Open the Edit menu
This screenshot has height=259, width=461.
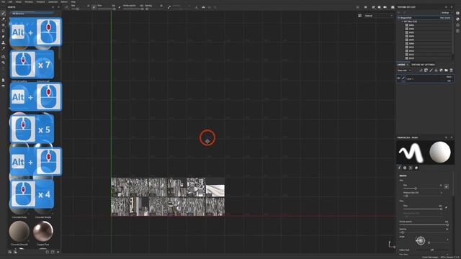[x=10, y=1]
